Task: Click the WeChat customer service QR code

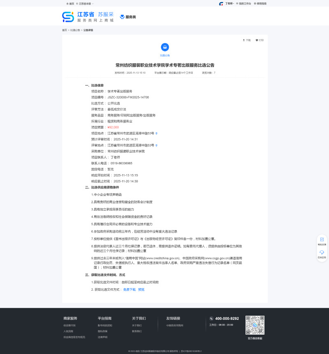Action: pyautogui.click(x=255, y=326)
